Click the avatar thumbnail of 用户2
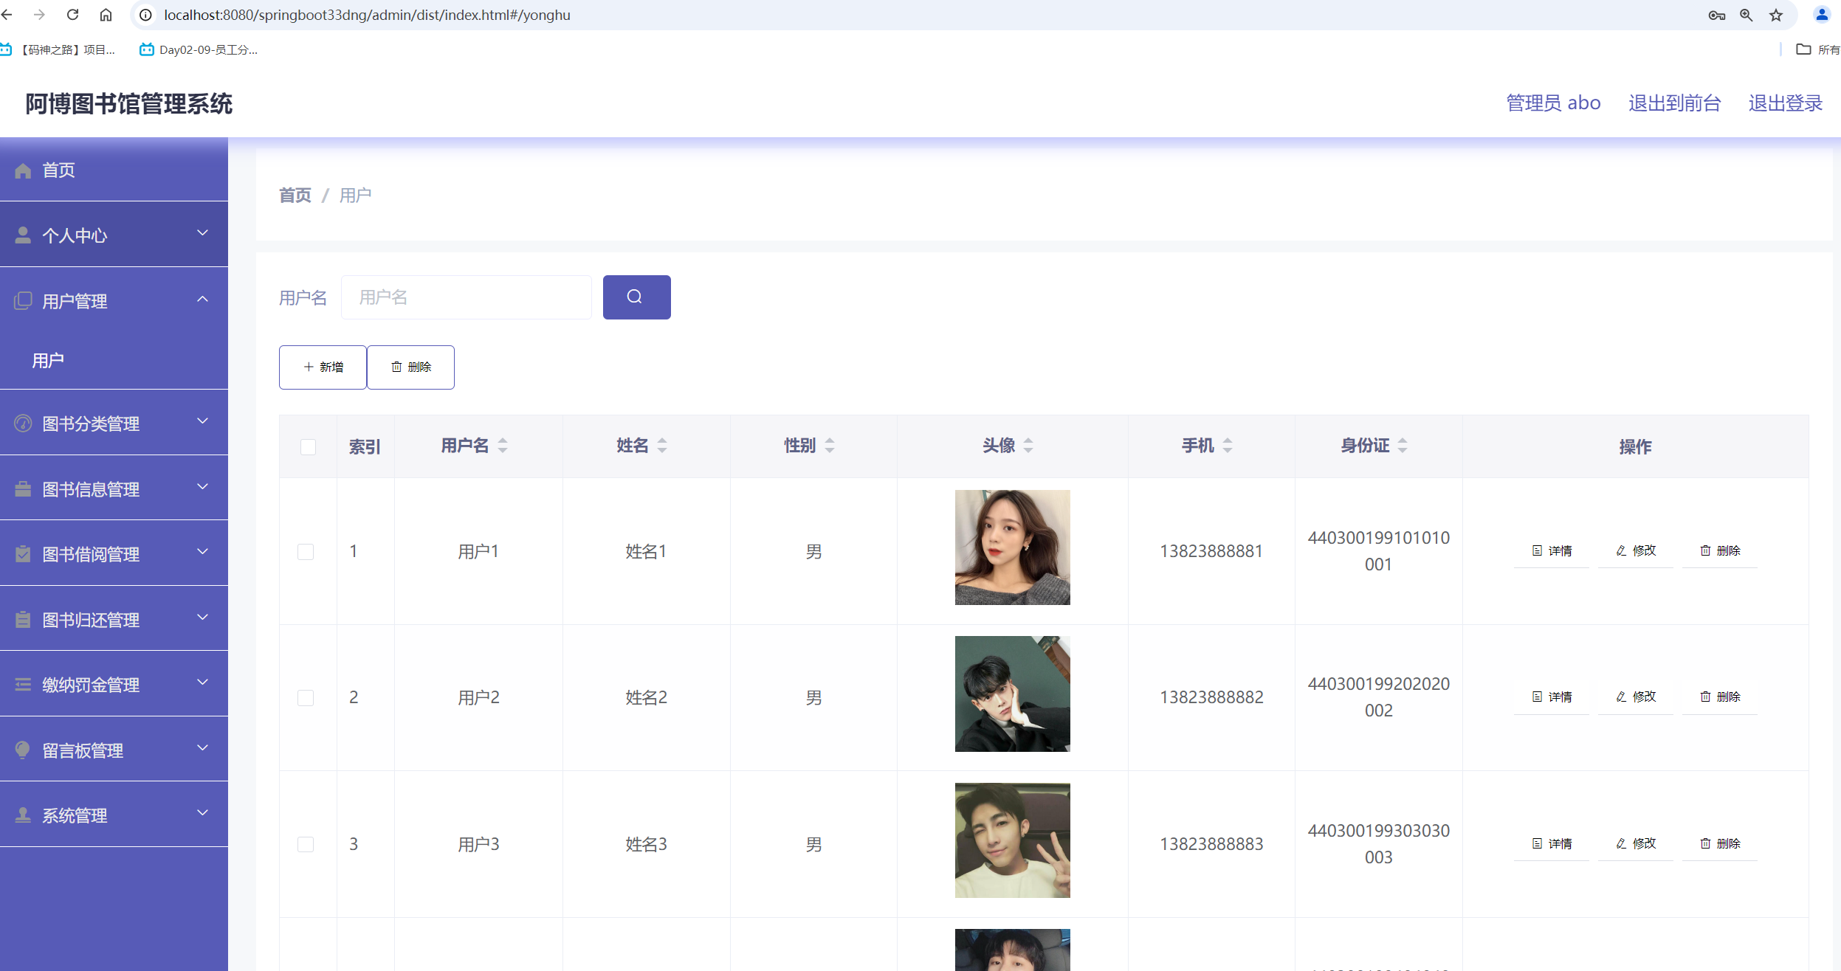The width and height of the screenshot is (1841, 971). pyautogui.click(x=1012, y=694)
